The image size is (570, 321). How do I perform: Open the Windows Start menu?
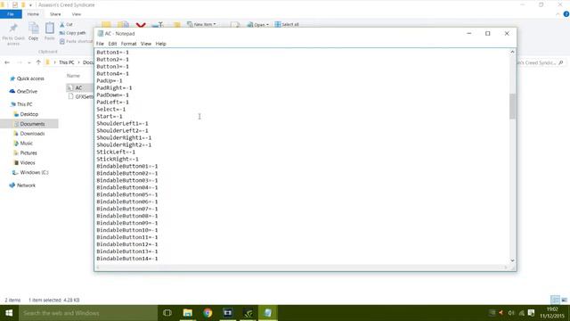(x=9, y=313)
